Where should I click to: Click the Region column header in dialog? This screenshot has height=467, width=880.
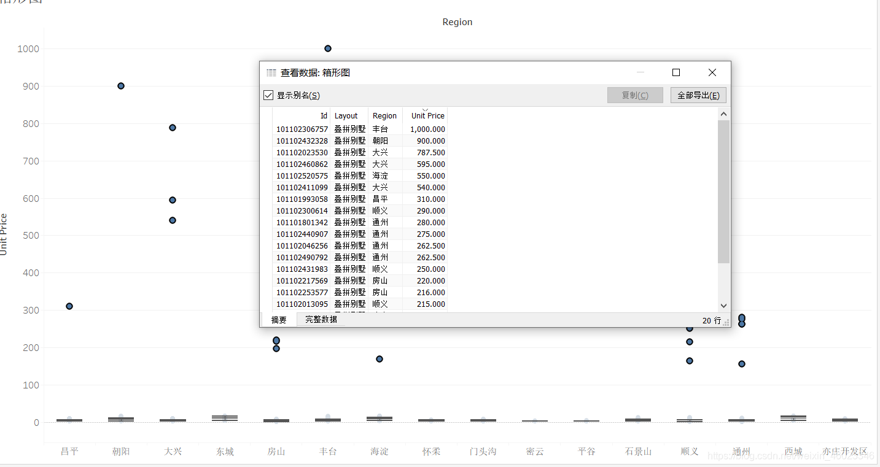click(x=385, y=115)
